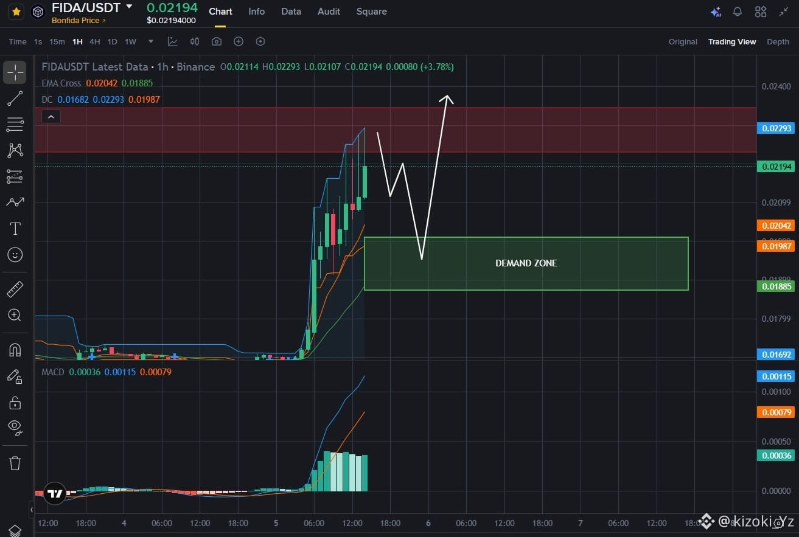Switch to the Chart tab
The height and width of the screenshot is (537, 799).
click(x=220, y=12)
